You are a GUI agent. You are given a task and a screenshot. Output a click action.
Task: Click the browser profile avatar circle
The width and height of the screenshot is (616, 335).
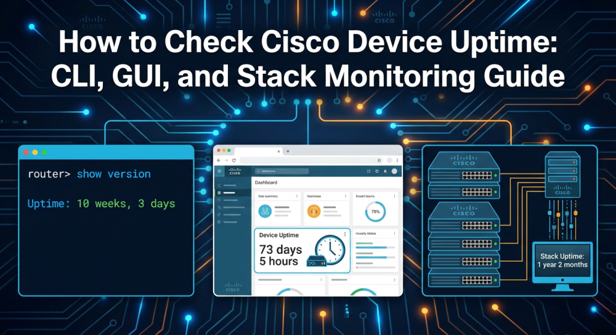(389, 160)
